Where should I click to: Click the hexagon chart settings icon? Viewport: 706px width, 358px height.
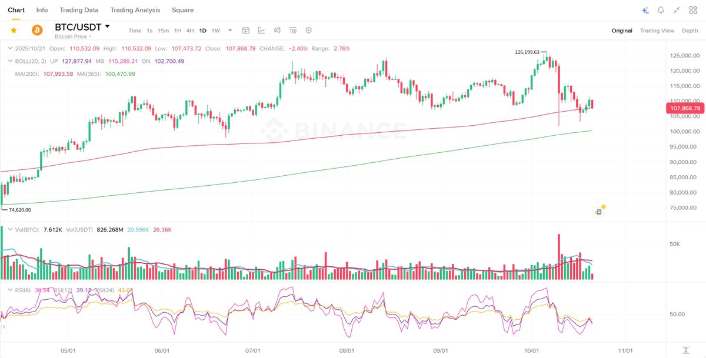[x=308, y=31]
